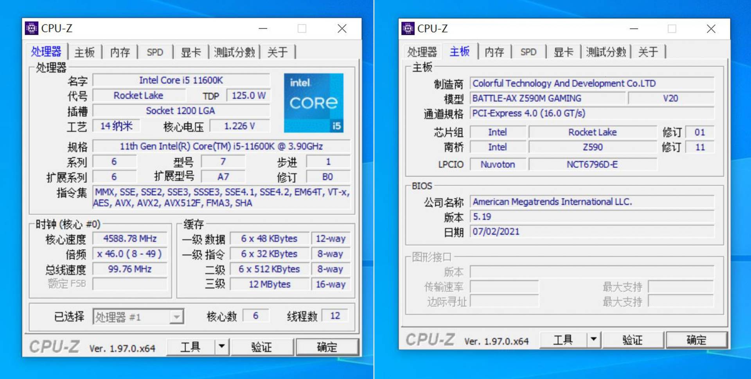Click 确定 button in left window
The height and width of the screenshot is (379, 751).
tap(327, 347)
